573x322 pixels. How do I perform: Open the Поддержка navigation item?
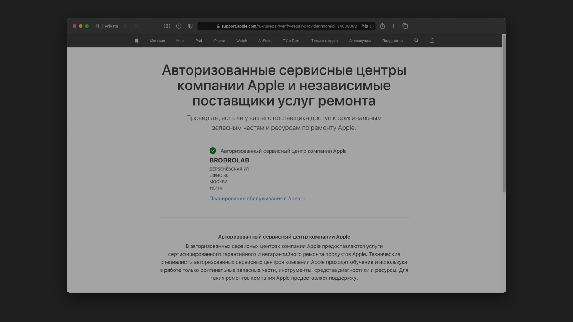[392, 41]
